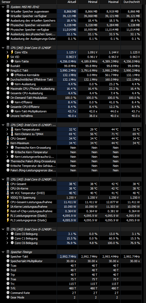The image size is (146, 303).
Task: Click the 10,959 MB minimum value
Action: pos(91,30)
